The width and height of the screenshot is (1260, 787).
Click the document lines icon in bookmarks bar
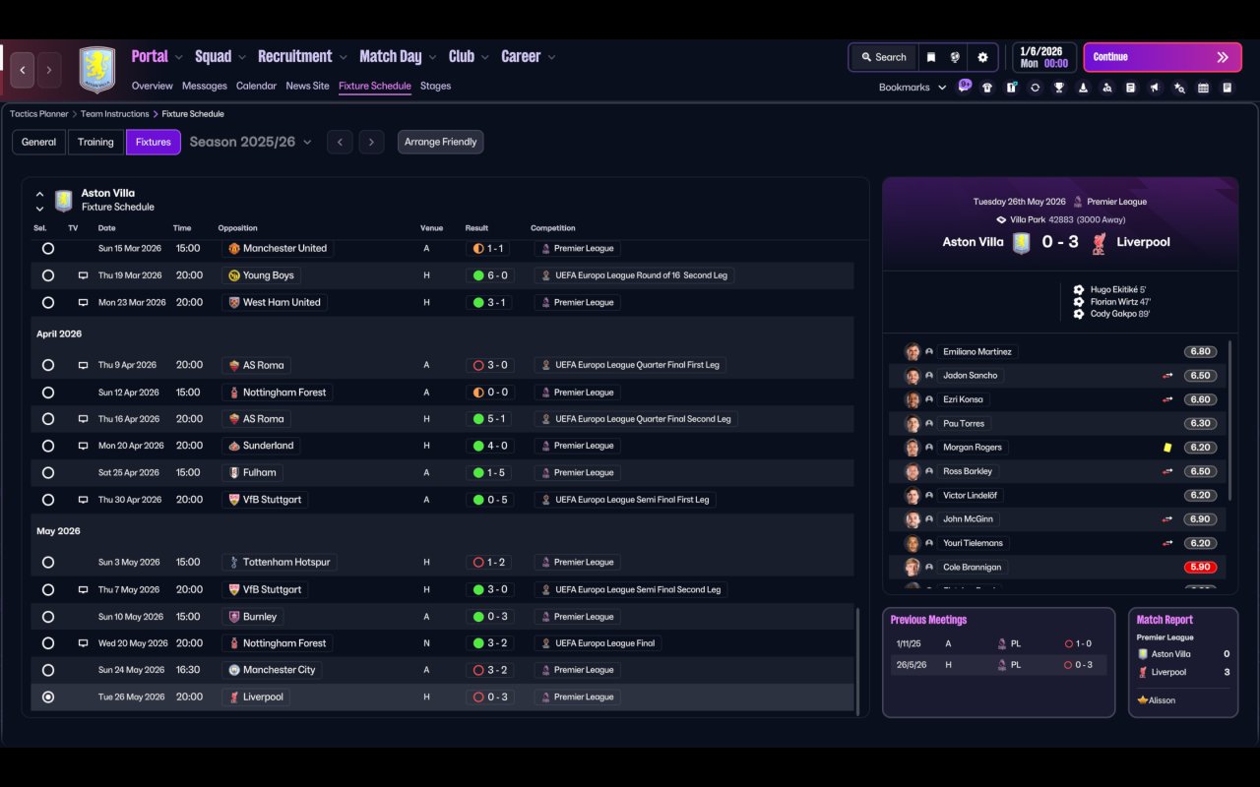(1131, 88)
